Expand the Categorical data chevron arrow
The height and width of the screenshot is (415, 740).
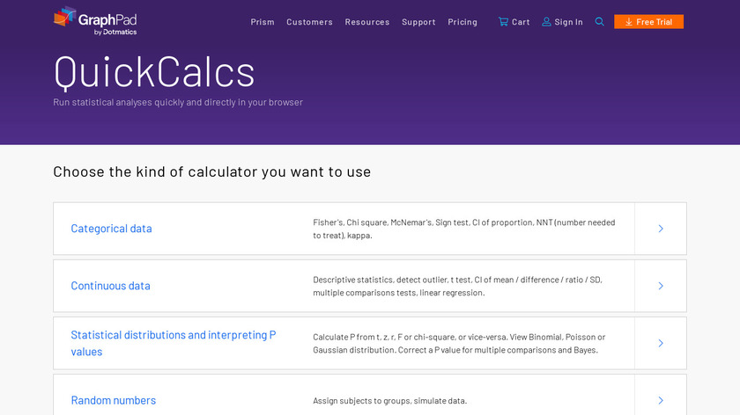(661, 229)
